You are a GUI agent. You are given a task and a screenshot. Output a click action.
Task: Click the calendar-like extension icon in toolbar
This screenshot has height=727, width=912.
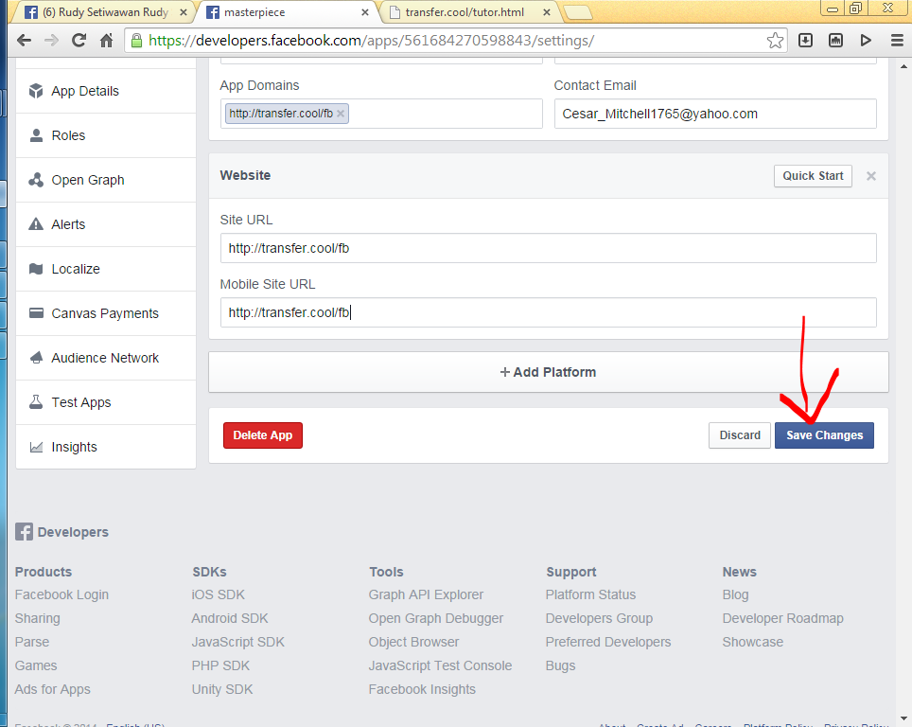[835, 40]
